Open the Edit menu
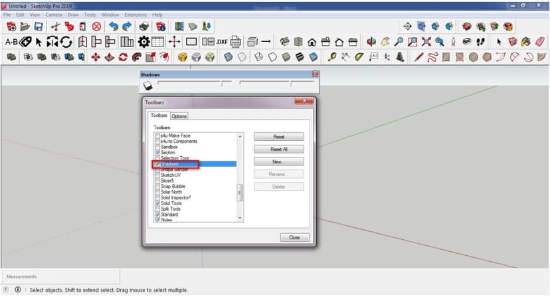Image resolution: width=550 pixels, height=297 pixels. click(20, 15)
